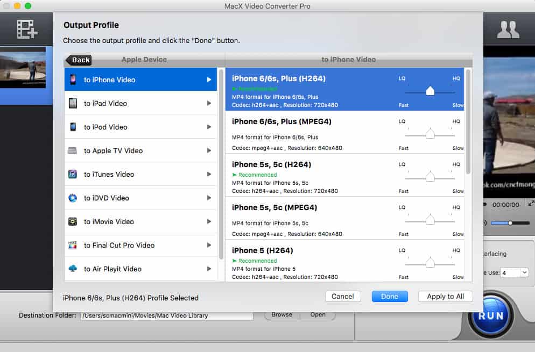The height and width of the screenshot is (352, 535).
Task: Select to iPhone Video category
Action: tap(140, 80)
